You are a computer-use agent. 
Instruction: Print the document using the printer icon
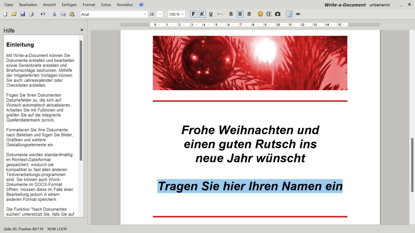click(x=31, y=14)
